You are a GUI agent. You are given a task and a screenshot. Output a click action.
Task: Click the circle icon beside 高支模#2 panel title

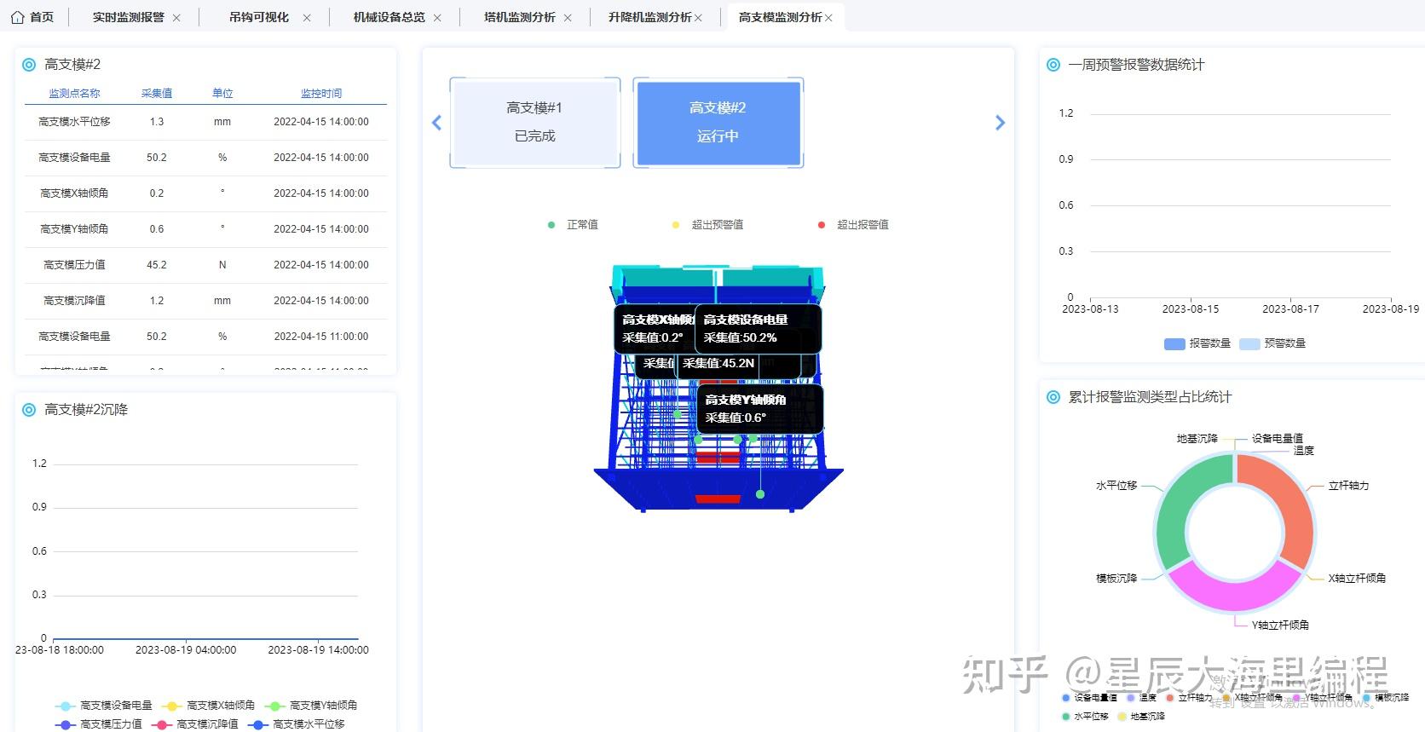point(29,65)
